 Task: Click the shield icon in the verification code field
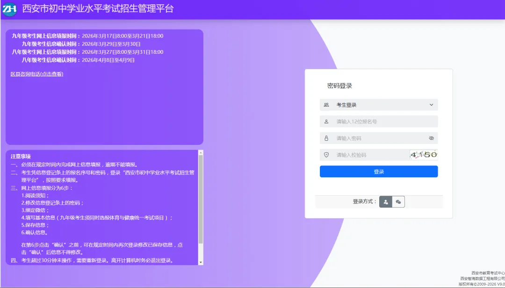[x=327, y=155]
